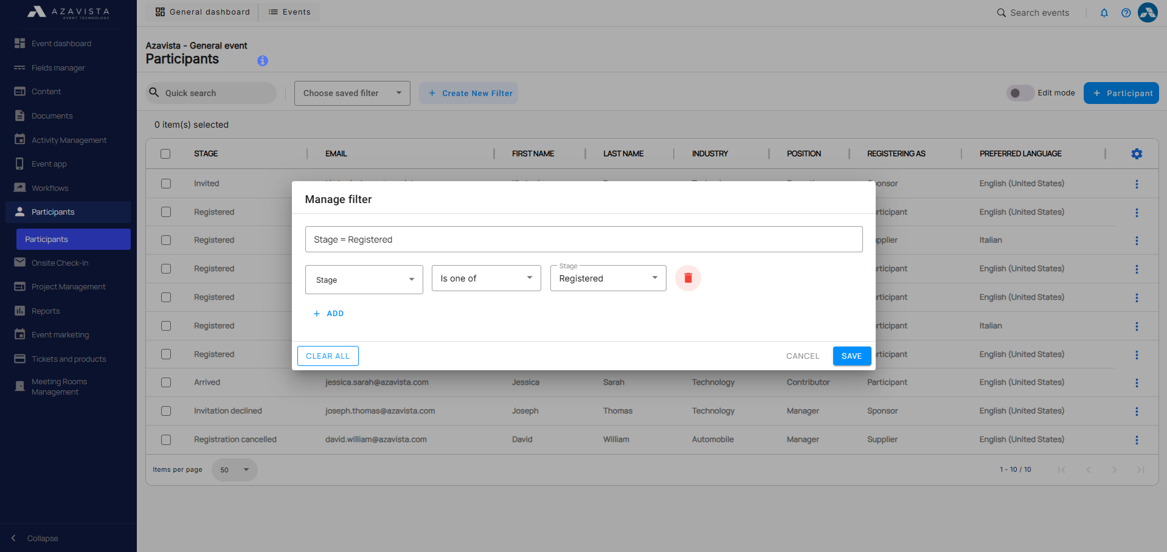The image size is (1167, 552).
Task: Collapse the sidebar
Action: click(35, 539)
